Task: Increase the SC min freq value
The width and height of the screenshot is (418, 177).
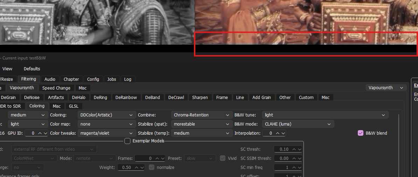Action: 294,168
